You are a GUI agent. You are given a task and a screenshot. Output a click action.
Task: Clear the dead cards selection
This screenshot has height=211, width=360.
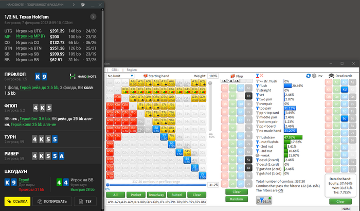point(340,202)
